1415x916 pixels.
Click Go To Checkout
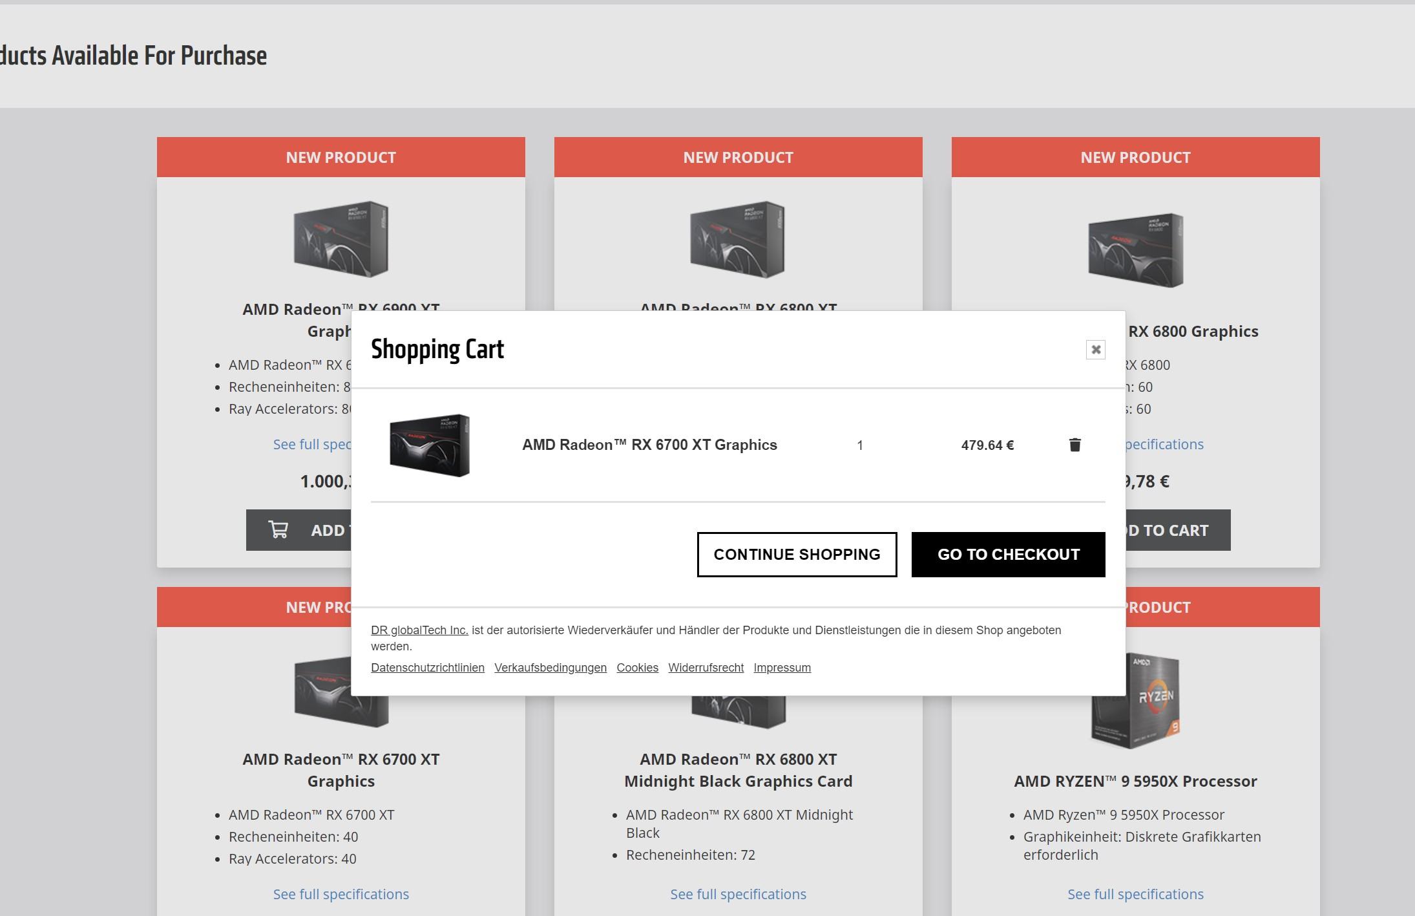point(1008,555)
